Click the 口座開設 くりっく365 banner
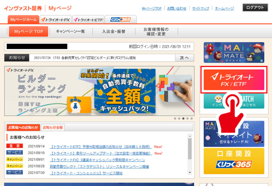Screen dimensions: 272x186 pyautogui.click(x=234, y=161)
